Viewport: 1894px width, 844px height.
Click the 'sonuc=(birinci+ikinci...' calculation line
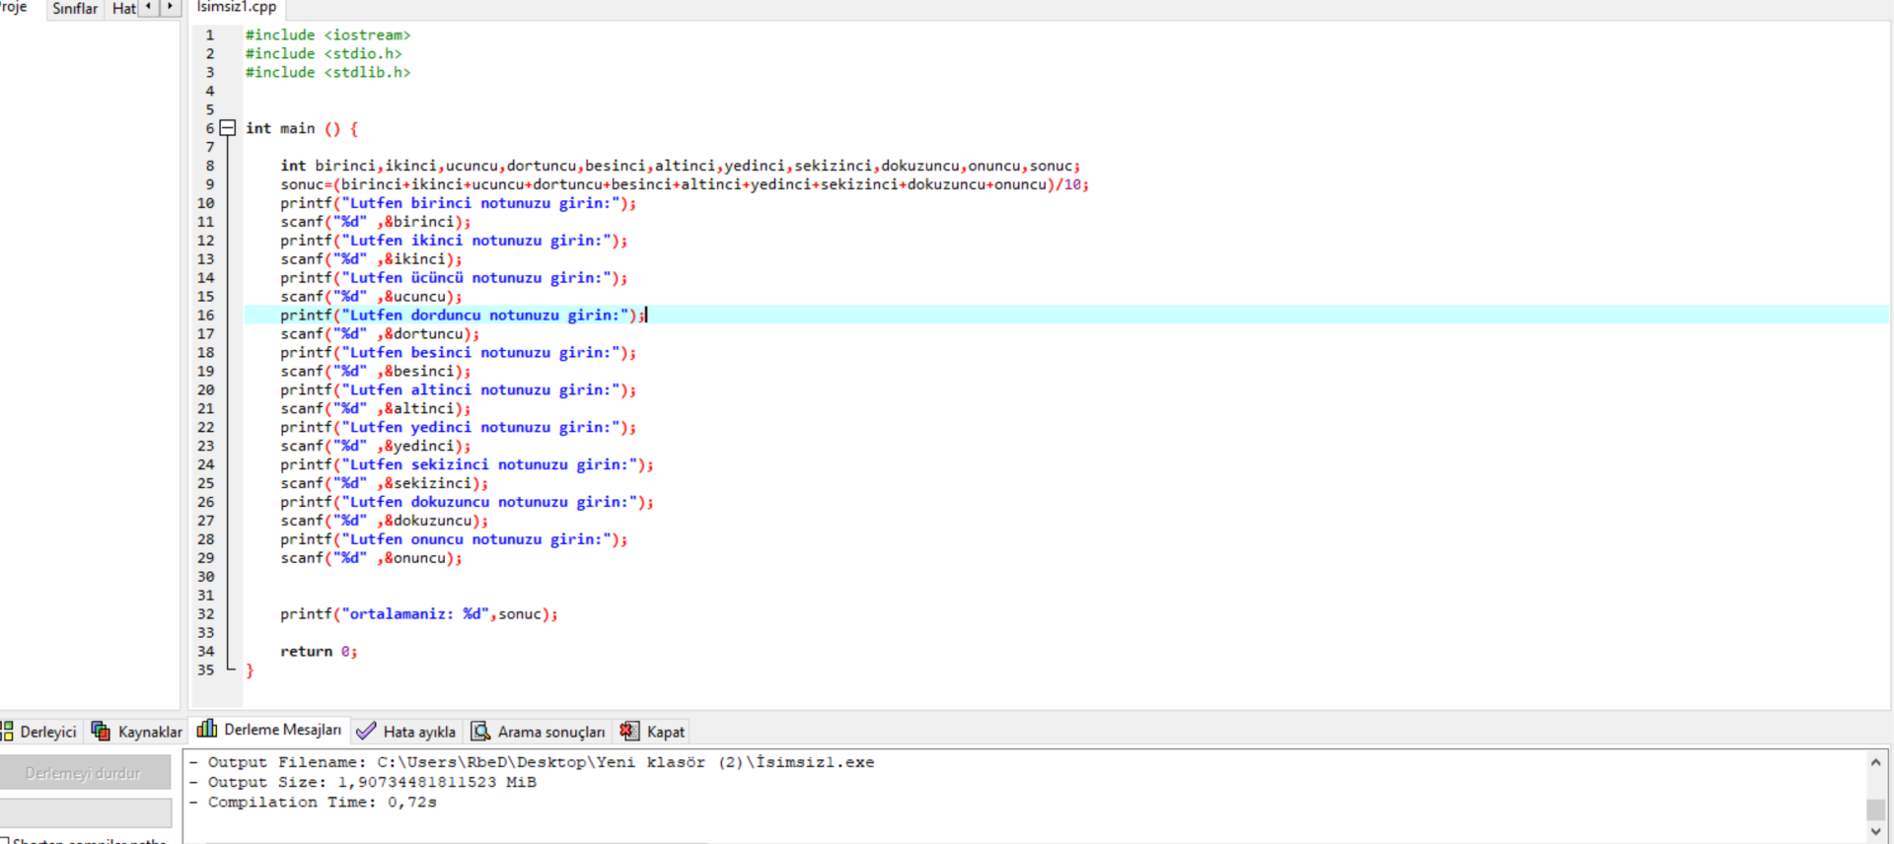(684, 184)
